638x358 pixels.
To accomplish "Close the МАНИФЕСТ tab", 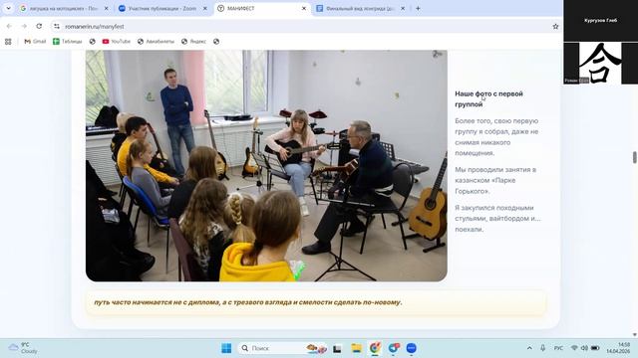I will point(303,8).
